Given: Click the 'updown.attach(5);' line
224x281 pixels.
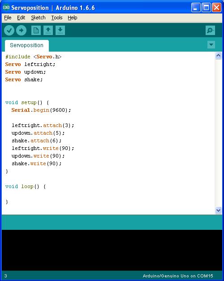Looking at the screenshot, I should (x=38, y=133).
